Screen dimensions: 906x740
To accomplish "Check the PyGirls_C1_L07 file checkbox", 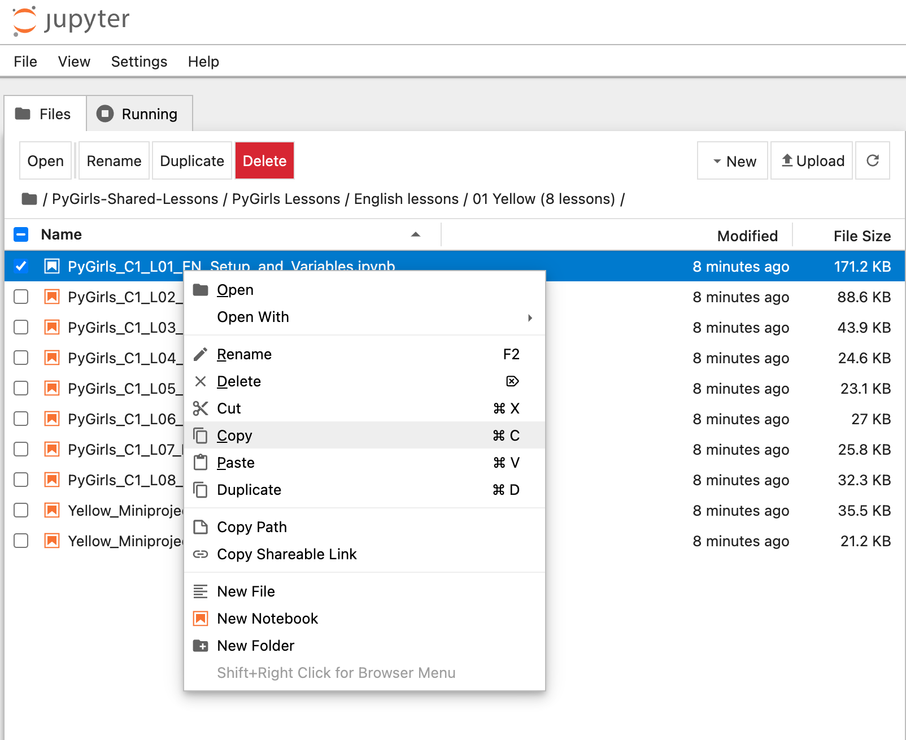I will (x=21, y=449).
